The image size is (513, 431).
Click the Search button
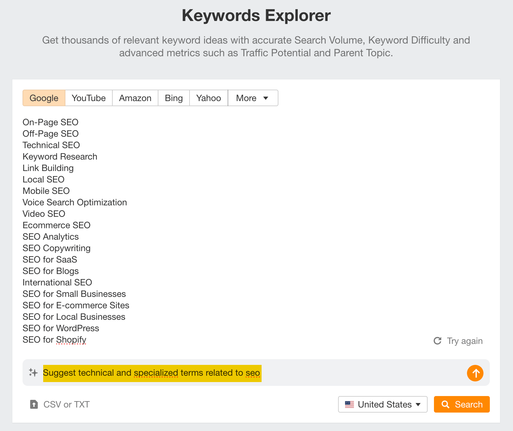pyautogui.click(x=462, y=404)
